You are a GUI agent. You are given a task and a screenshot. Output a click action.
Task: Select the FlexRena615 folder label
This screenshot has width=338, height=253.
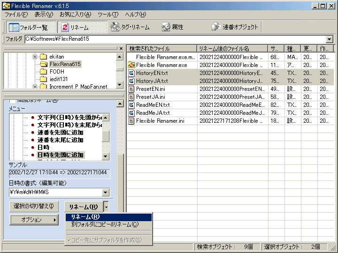click(65, 64)
